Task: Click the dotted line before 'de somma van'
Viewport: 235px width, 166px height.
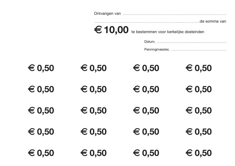Action: [x=147, y=22]
